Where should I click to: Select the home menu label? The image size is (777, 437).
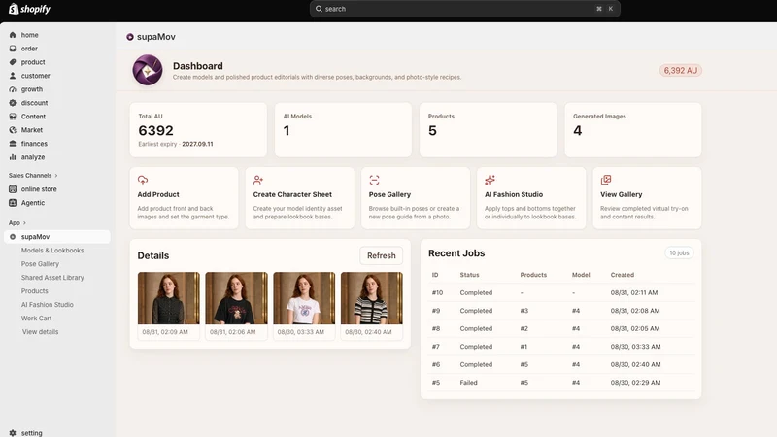click(30, 35)
